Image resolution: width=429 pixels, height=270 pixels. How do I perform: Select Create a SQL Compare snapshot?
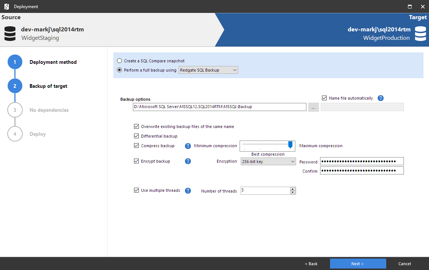point(120,60)
